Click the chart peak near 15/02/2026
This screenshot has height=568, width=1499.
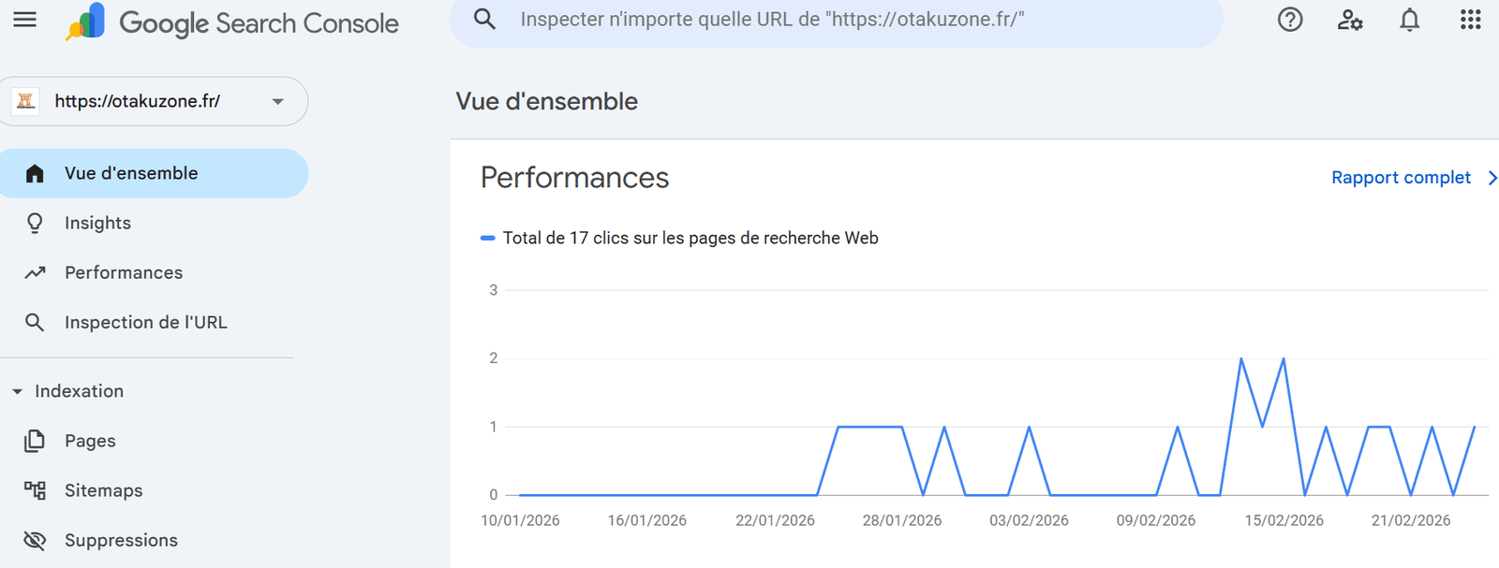click(1284, 359)
